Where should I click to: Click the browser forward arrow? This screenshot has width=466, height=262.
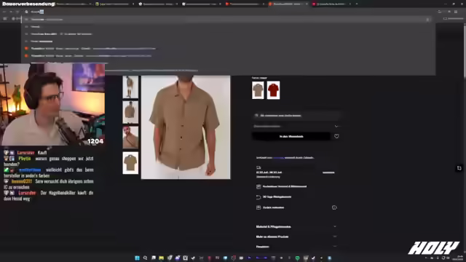pyautogui.click(x=11, y=12)
